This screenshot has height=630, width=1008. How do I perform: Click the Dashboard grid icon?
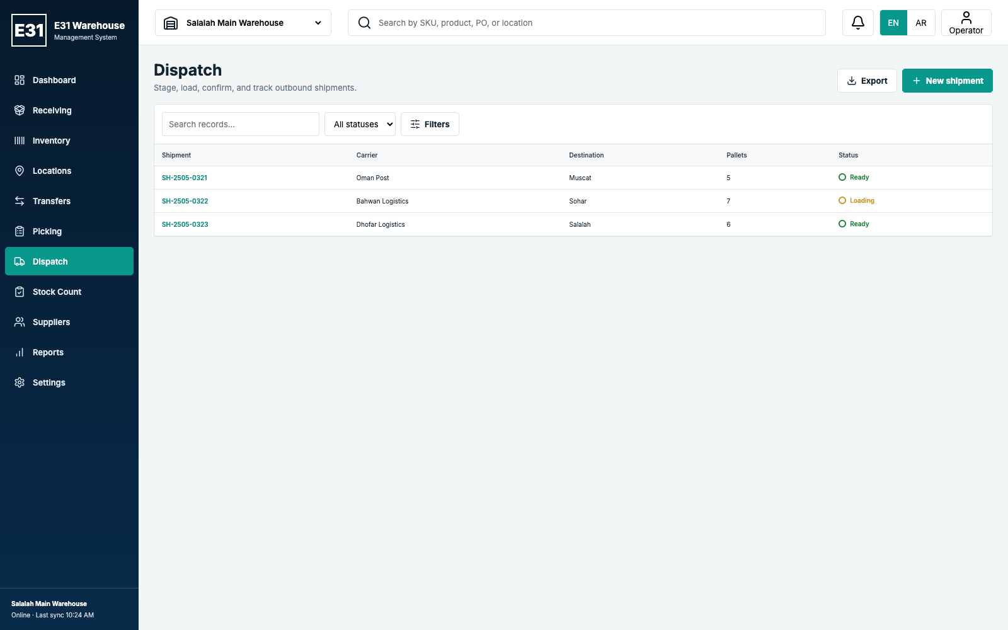pyautogui.click(x=20, y=80)
